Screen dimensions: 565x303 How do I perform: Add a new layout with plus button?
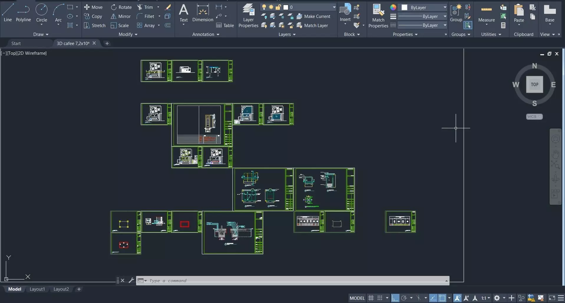79,289
